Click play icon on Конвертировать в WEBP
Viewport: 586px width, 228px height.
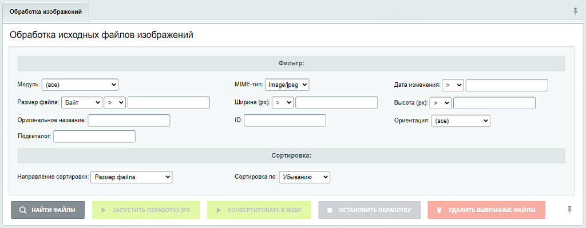pos(219,210)
